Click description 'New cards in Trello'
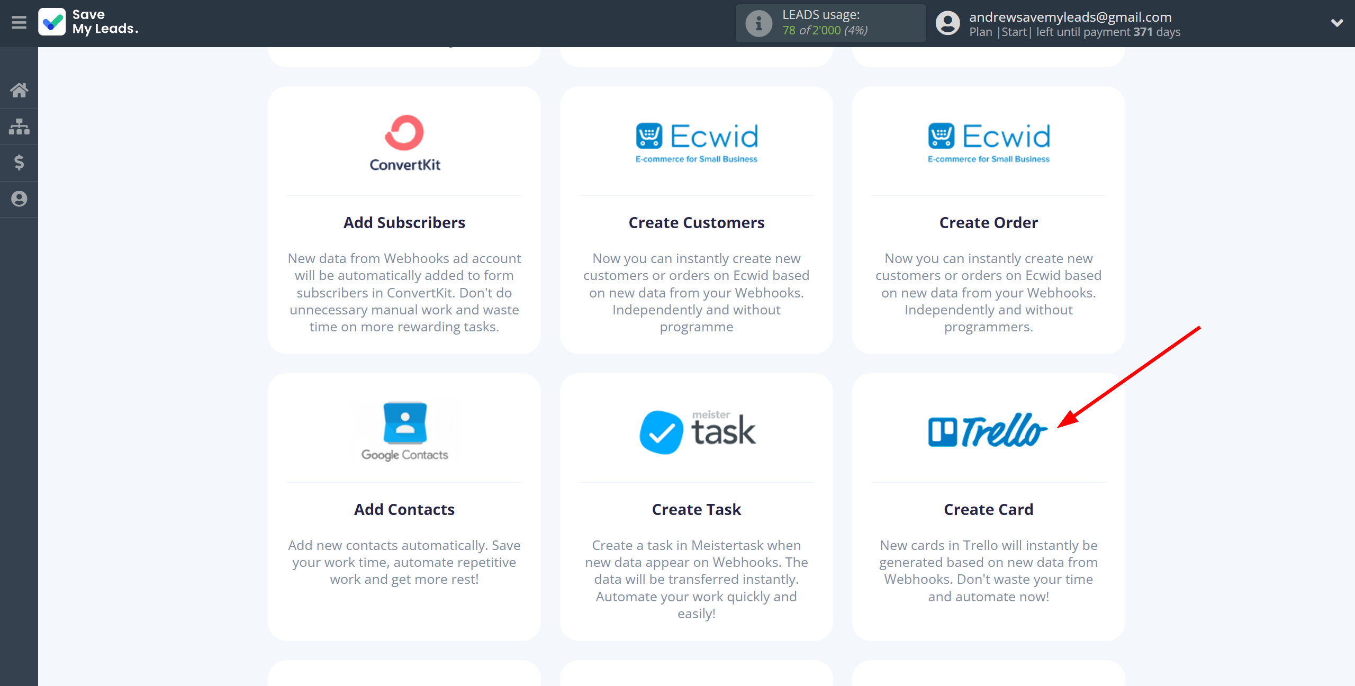Image resolution: width=1355 pixels, height=686 pixels. pos(989,571)
